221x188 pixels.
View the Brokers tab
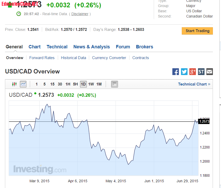[144, 47]
